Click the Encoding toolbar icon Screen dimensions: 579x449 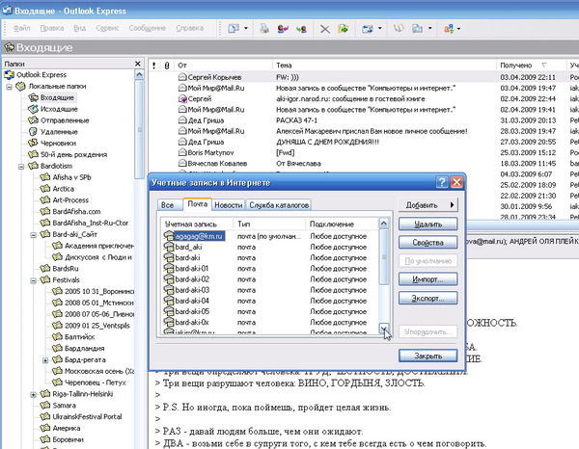coord(449,28)
